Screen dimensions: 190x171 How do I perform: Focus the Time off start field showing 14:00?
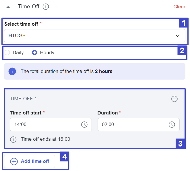pos(51,125)
